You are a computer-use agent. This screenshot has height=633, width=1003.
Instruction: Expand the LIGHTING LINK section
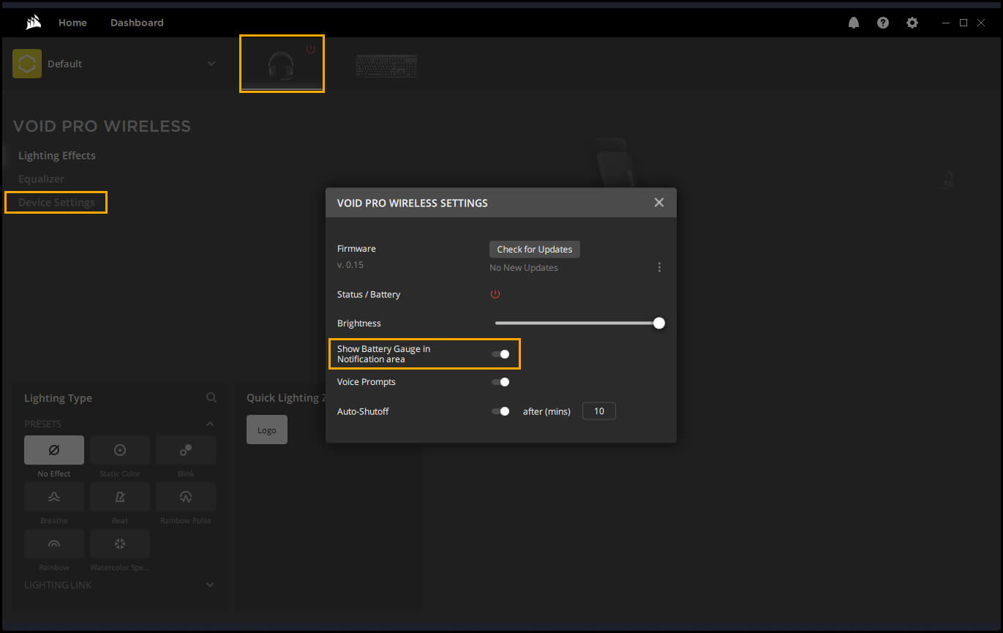(x=210, y=585)
